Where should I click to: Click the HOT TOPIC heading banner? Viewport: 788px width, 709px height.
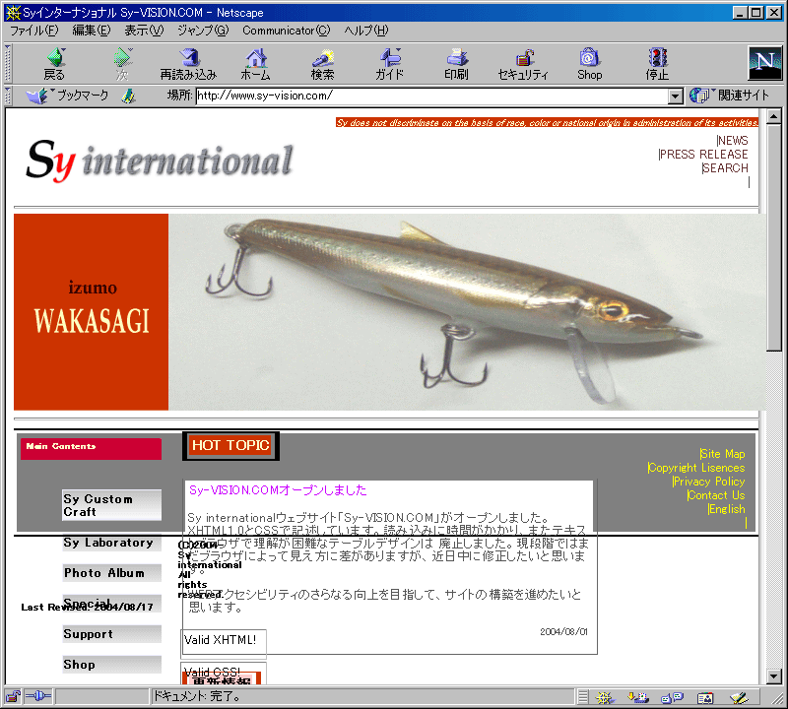[x=230, y=446]
